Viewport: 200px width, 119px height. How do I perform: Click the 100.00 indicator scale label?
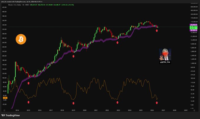[x=4, y=78]
